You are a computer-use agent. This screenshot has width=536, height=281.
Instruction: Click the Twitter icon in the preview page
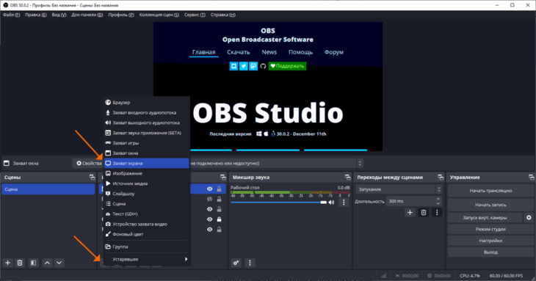click(243, 66)
